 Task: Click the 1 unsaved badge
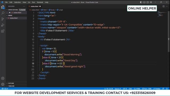tap(22, 10)
